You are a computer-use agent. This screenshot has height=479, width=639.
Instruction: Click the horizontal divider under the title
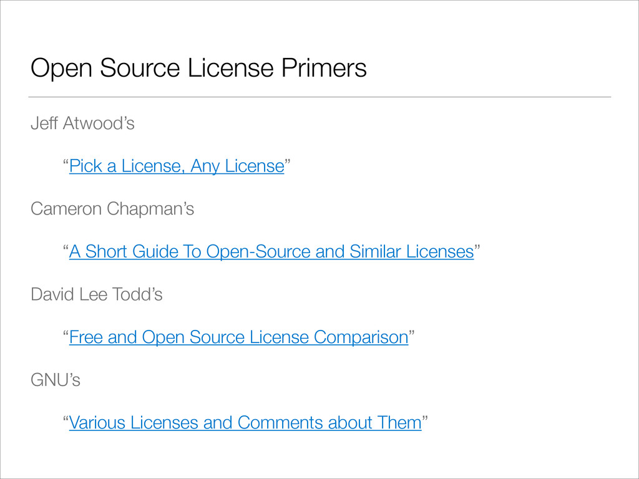pyautogui.click(x=319, y=97)
